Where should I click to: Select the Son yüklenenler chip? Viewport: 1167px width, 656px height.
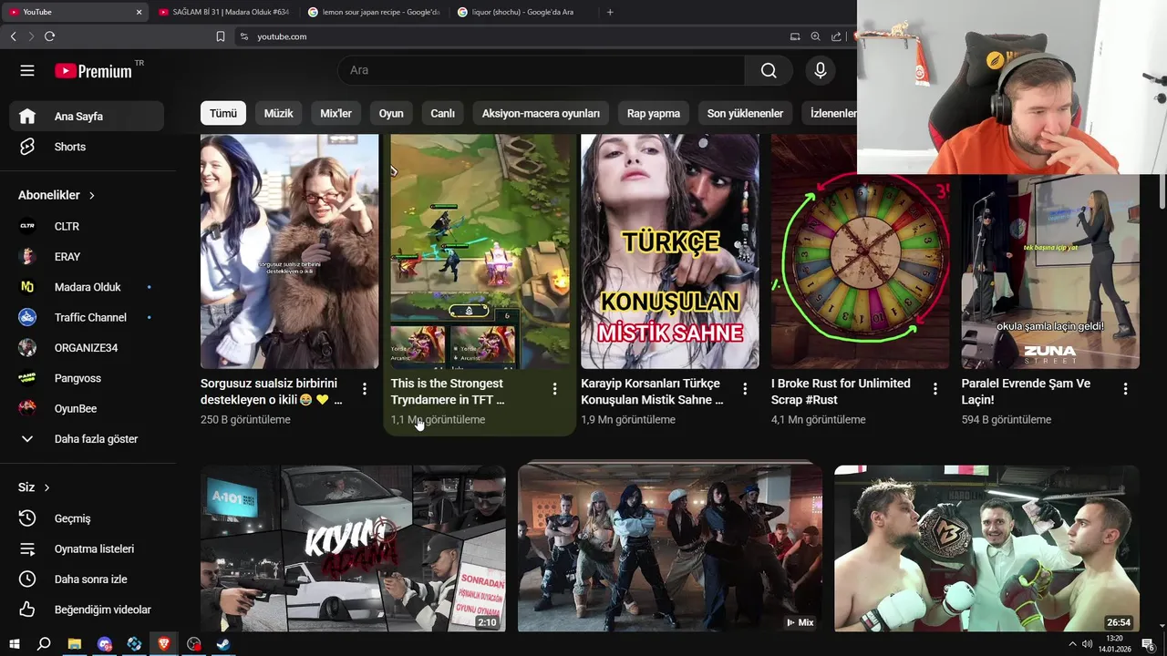(745, 113)
